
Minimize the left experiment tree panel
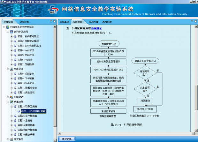point(51,21)
